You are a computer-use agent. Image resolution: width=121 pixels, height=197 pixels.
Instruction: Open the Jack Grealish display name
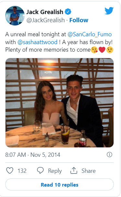point(45,12)
